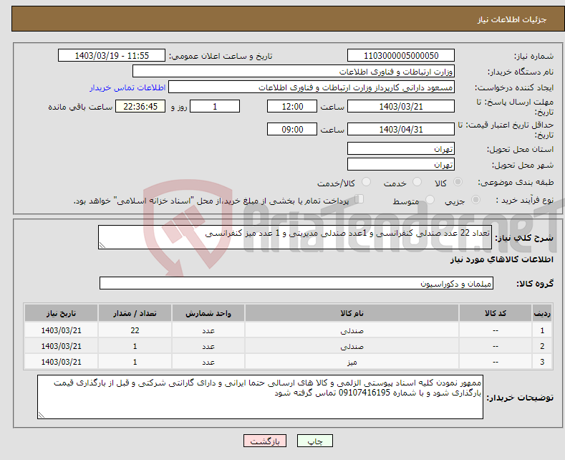Image resolution: width=565 pixels, height=460 pixels.
Task: Click the نوع فرآیند خرید label
Action: [525, 200]
